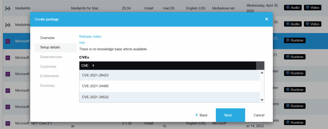Click Runtime tag in highlighted row
The image size is (328, 129).
click(295, 40)
